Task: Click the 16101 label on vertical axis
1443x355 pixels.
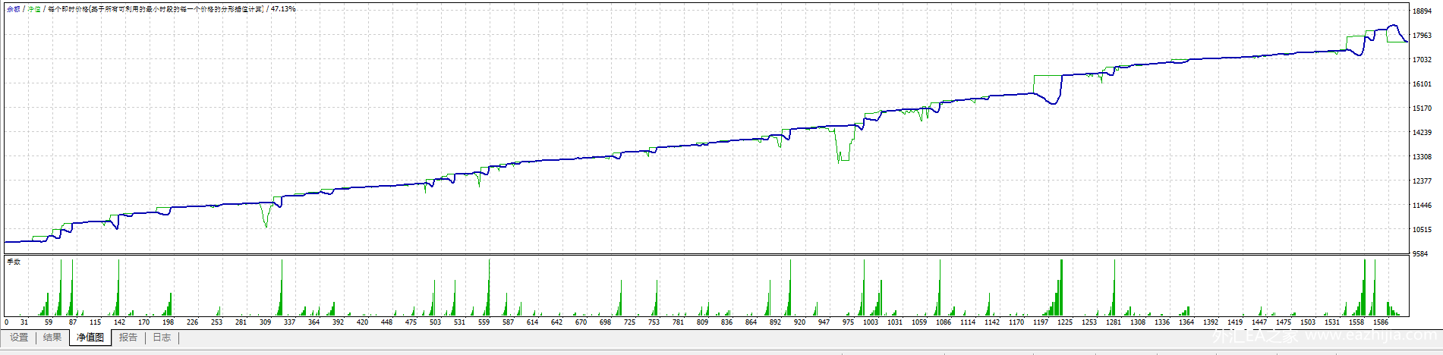Action: [x=1422, y=84]
